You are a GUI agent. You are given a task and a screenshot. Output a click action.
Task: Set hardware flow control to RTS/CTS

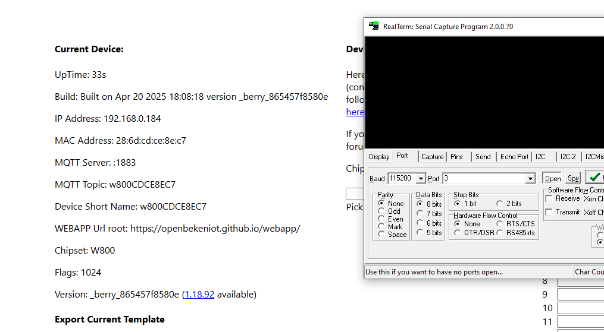500,224
